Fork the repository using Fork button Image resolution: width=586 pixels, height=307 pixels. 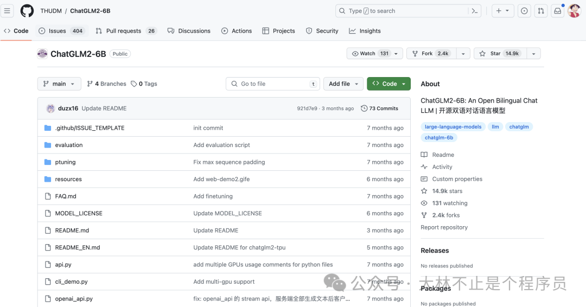(431, 53)
